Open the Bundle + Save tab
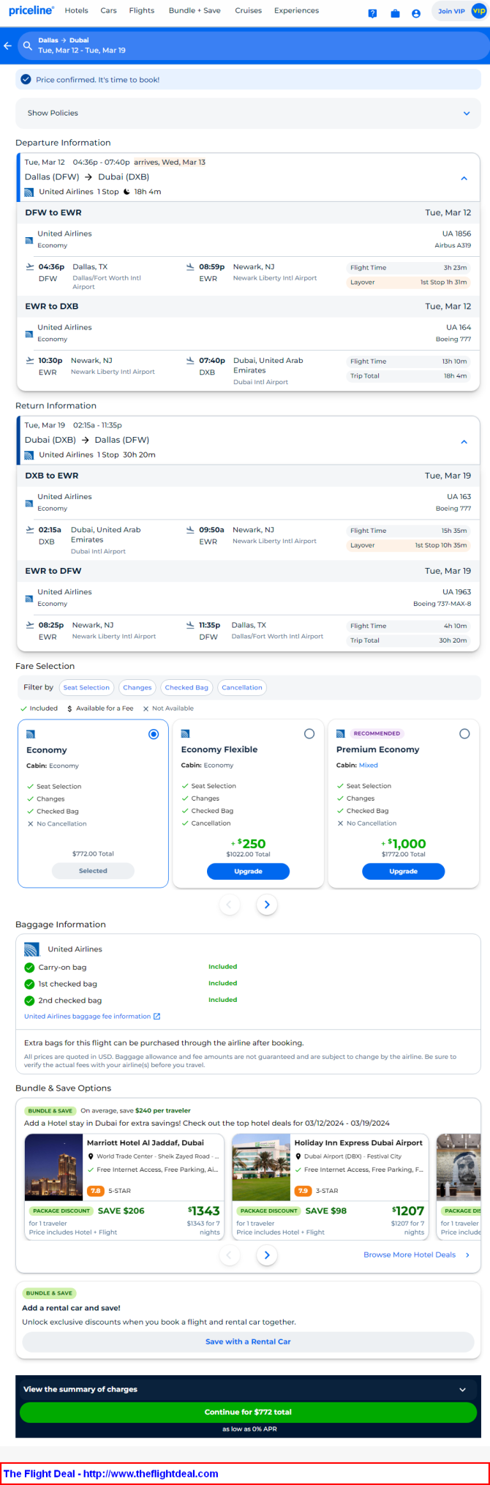The height and width of the screenshot is (1485, 490). point(195,10)
